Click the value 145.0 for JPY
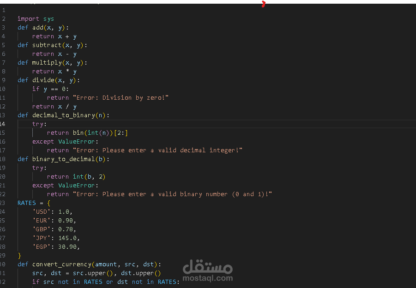 click(x=67, y=238)
